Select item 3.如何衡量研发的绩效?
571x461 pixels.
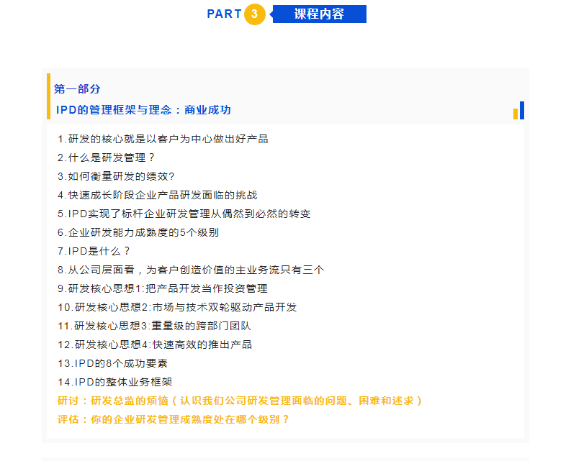pos(116,176)
